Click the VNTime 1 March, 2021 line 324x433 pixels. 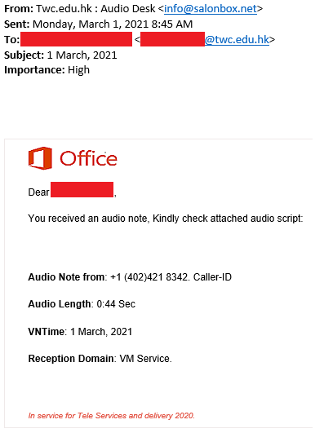tap(80, 331)
